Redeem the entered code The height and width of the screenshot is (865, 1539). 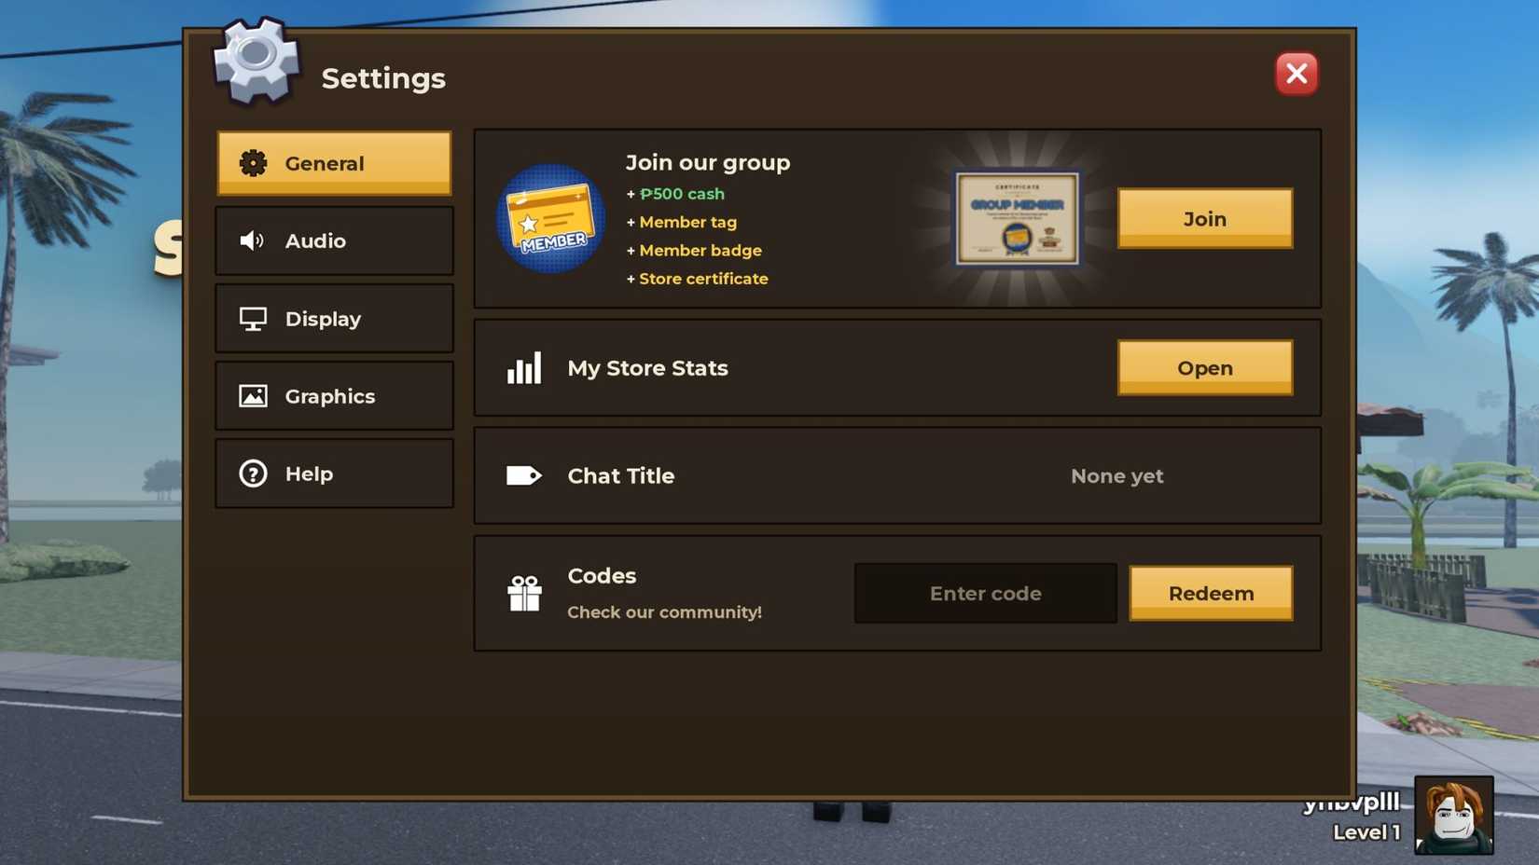click(1211, 593)
